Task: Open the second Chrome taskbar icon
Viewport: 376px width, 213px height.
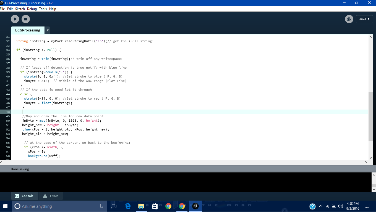Action: coord(182,206)
